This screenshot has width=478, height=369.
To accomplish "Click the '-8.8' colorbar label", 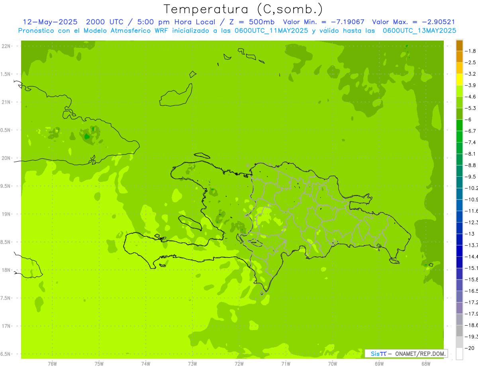I will coord(470,165).
